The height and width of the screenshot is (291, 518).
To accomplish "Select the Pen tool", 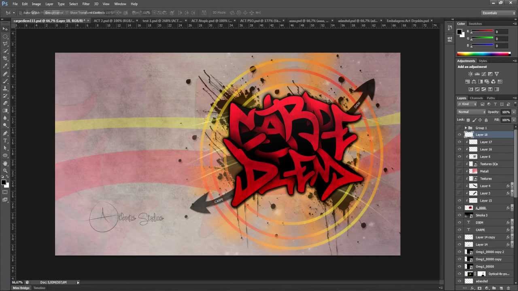I will point(5,133).
